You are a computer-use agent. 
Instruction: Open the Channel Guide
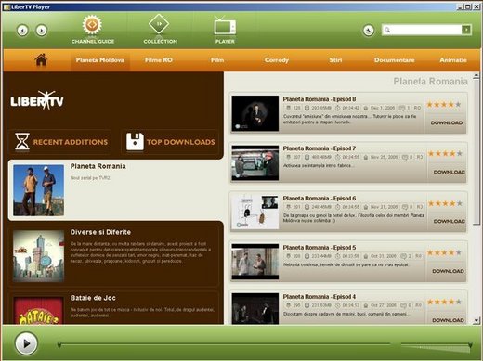tap(92, 30)
